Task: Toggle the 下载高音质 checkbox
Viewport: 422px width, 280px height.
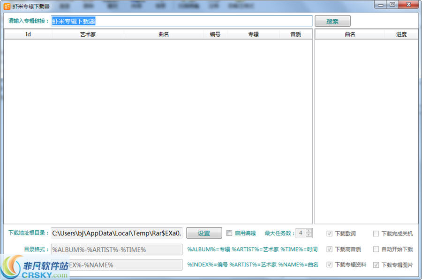Action: (x=329, y=249)
